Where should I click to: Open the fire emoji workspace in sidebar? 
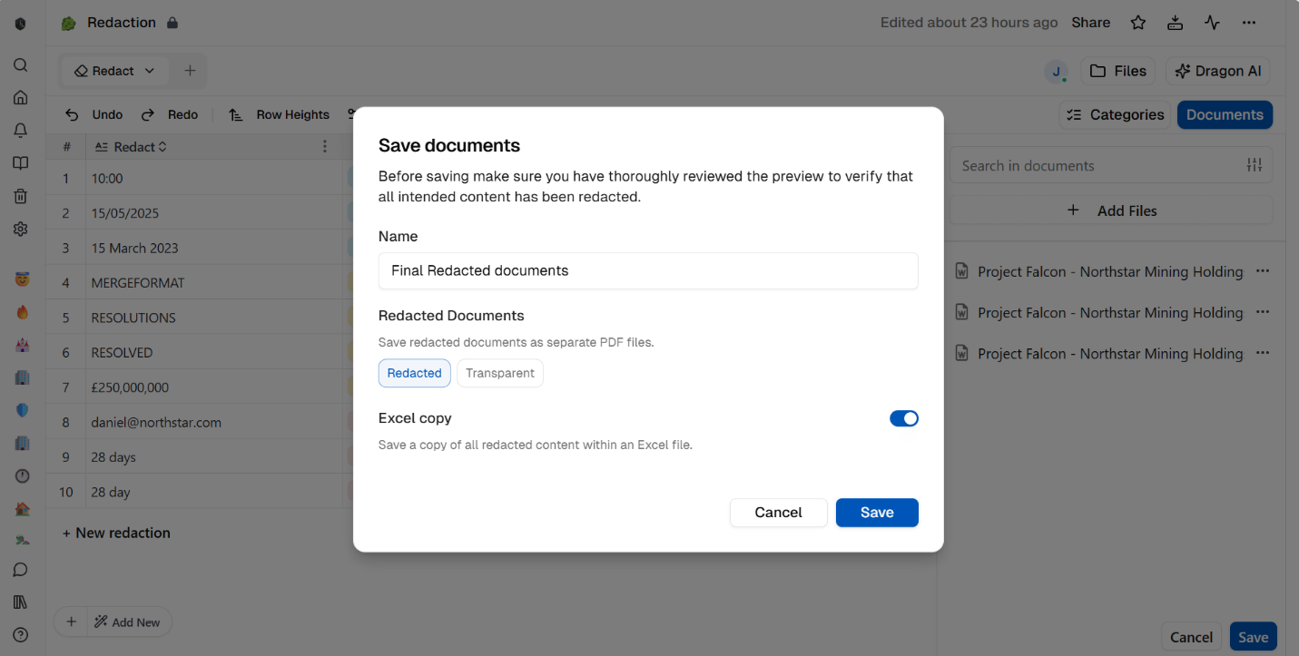click(x=22, y=312)
